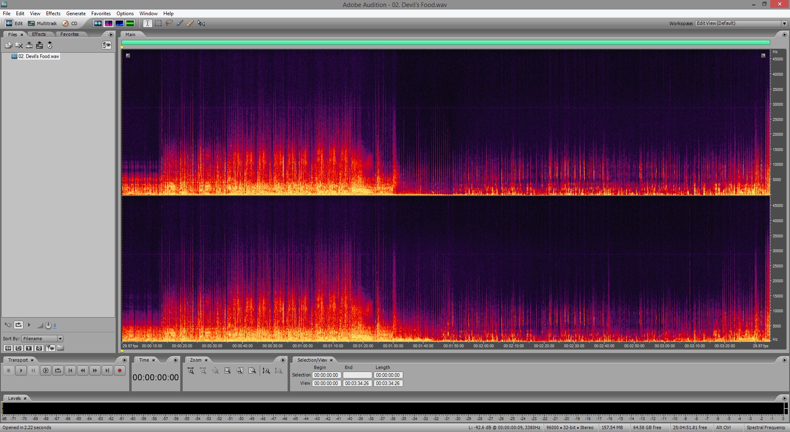Select the Scrub tool

tap(201, 23)
